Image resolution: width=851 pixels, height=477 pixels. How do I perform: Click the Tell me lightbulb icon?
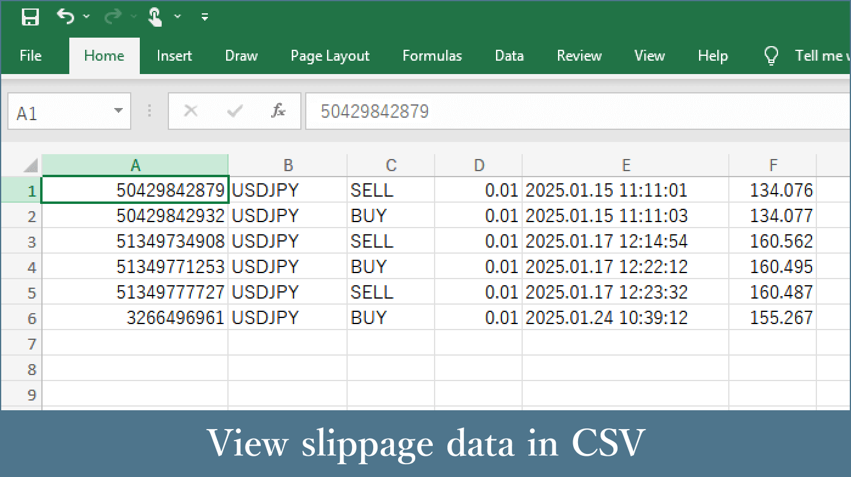tap(771, 56)
